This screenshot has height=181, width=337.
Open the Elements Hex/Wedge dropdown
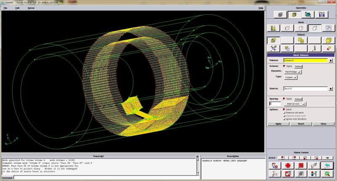coord(293,72)
